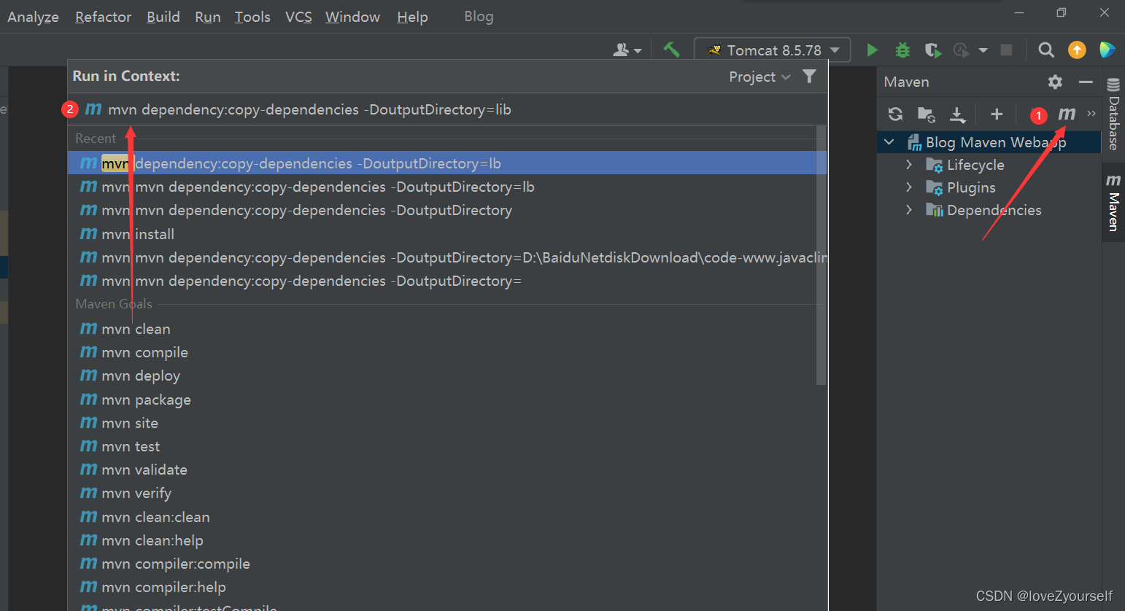Click the filter funnel icon in Run in Context
This screenshot has width=1125, height=611.
point(809,77)
